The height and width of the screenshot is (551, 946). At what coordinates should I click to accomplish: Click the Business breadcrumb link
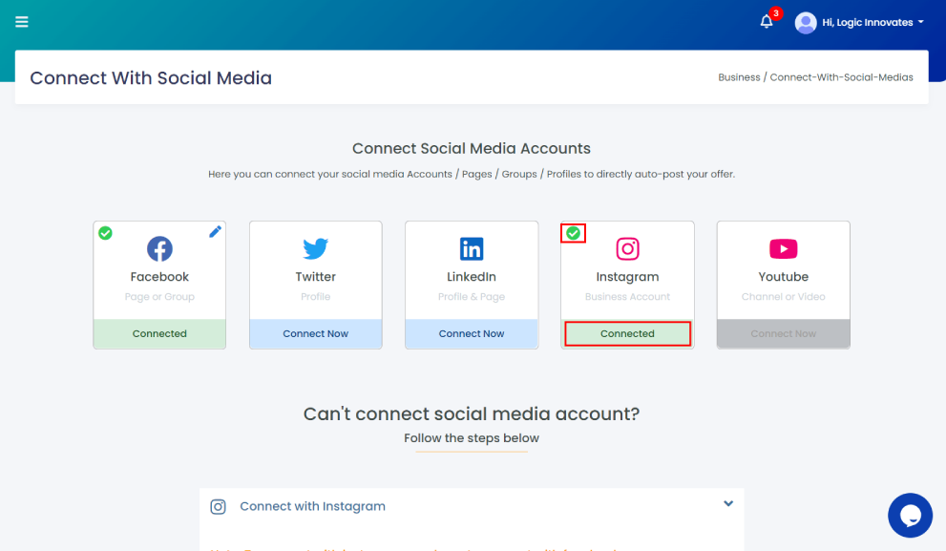(x=739, y=77)
